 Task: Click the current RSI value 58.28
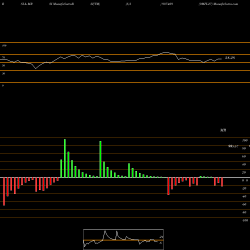(230, 57)
